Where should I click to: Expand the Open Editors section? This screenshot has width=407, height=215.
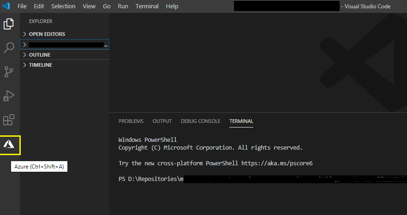point(65,34)
